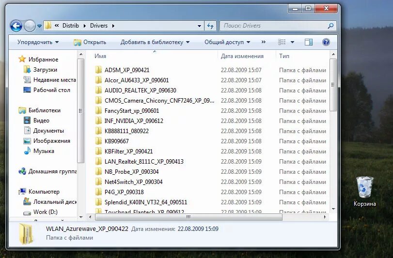Viewport: 393px width, 258px height.
Task: Open Документы library
Action: point(44,131)
